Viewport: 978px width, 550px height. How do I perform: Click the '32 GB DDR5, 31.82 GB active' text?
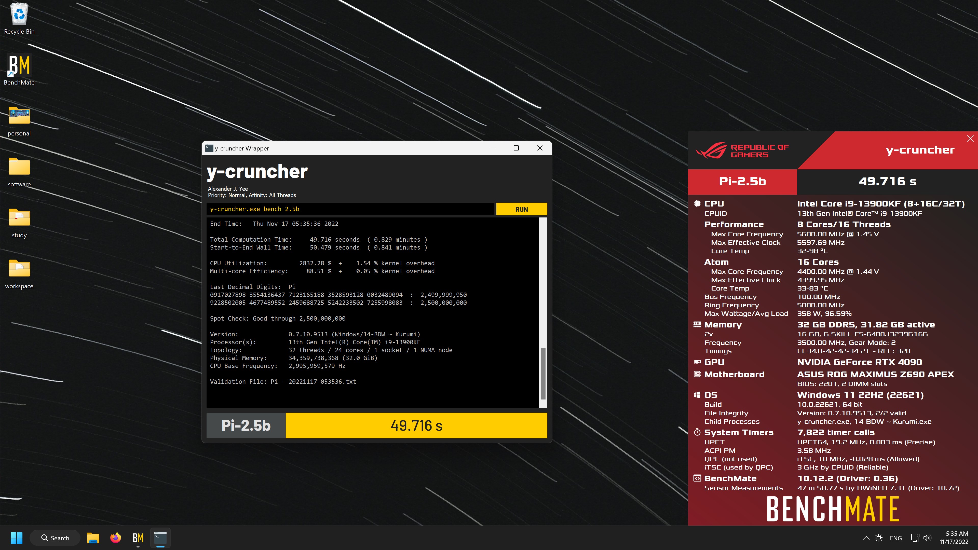pyautogui.click(x=866, y=325)
